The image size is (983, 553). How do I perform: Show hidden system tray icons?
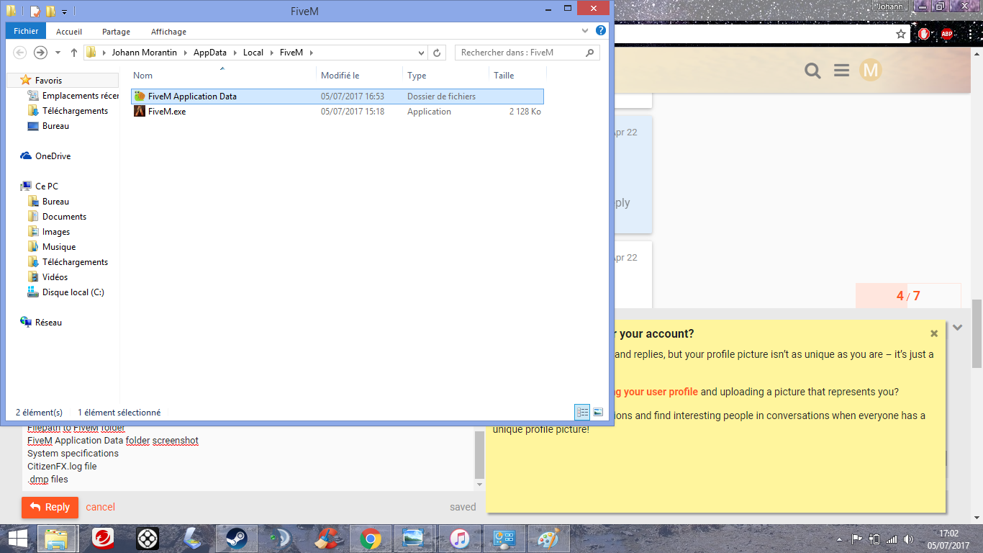840,539
